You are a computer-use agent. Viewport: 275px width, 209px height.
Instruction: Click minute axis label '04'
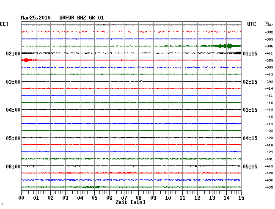click(80, 198)
